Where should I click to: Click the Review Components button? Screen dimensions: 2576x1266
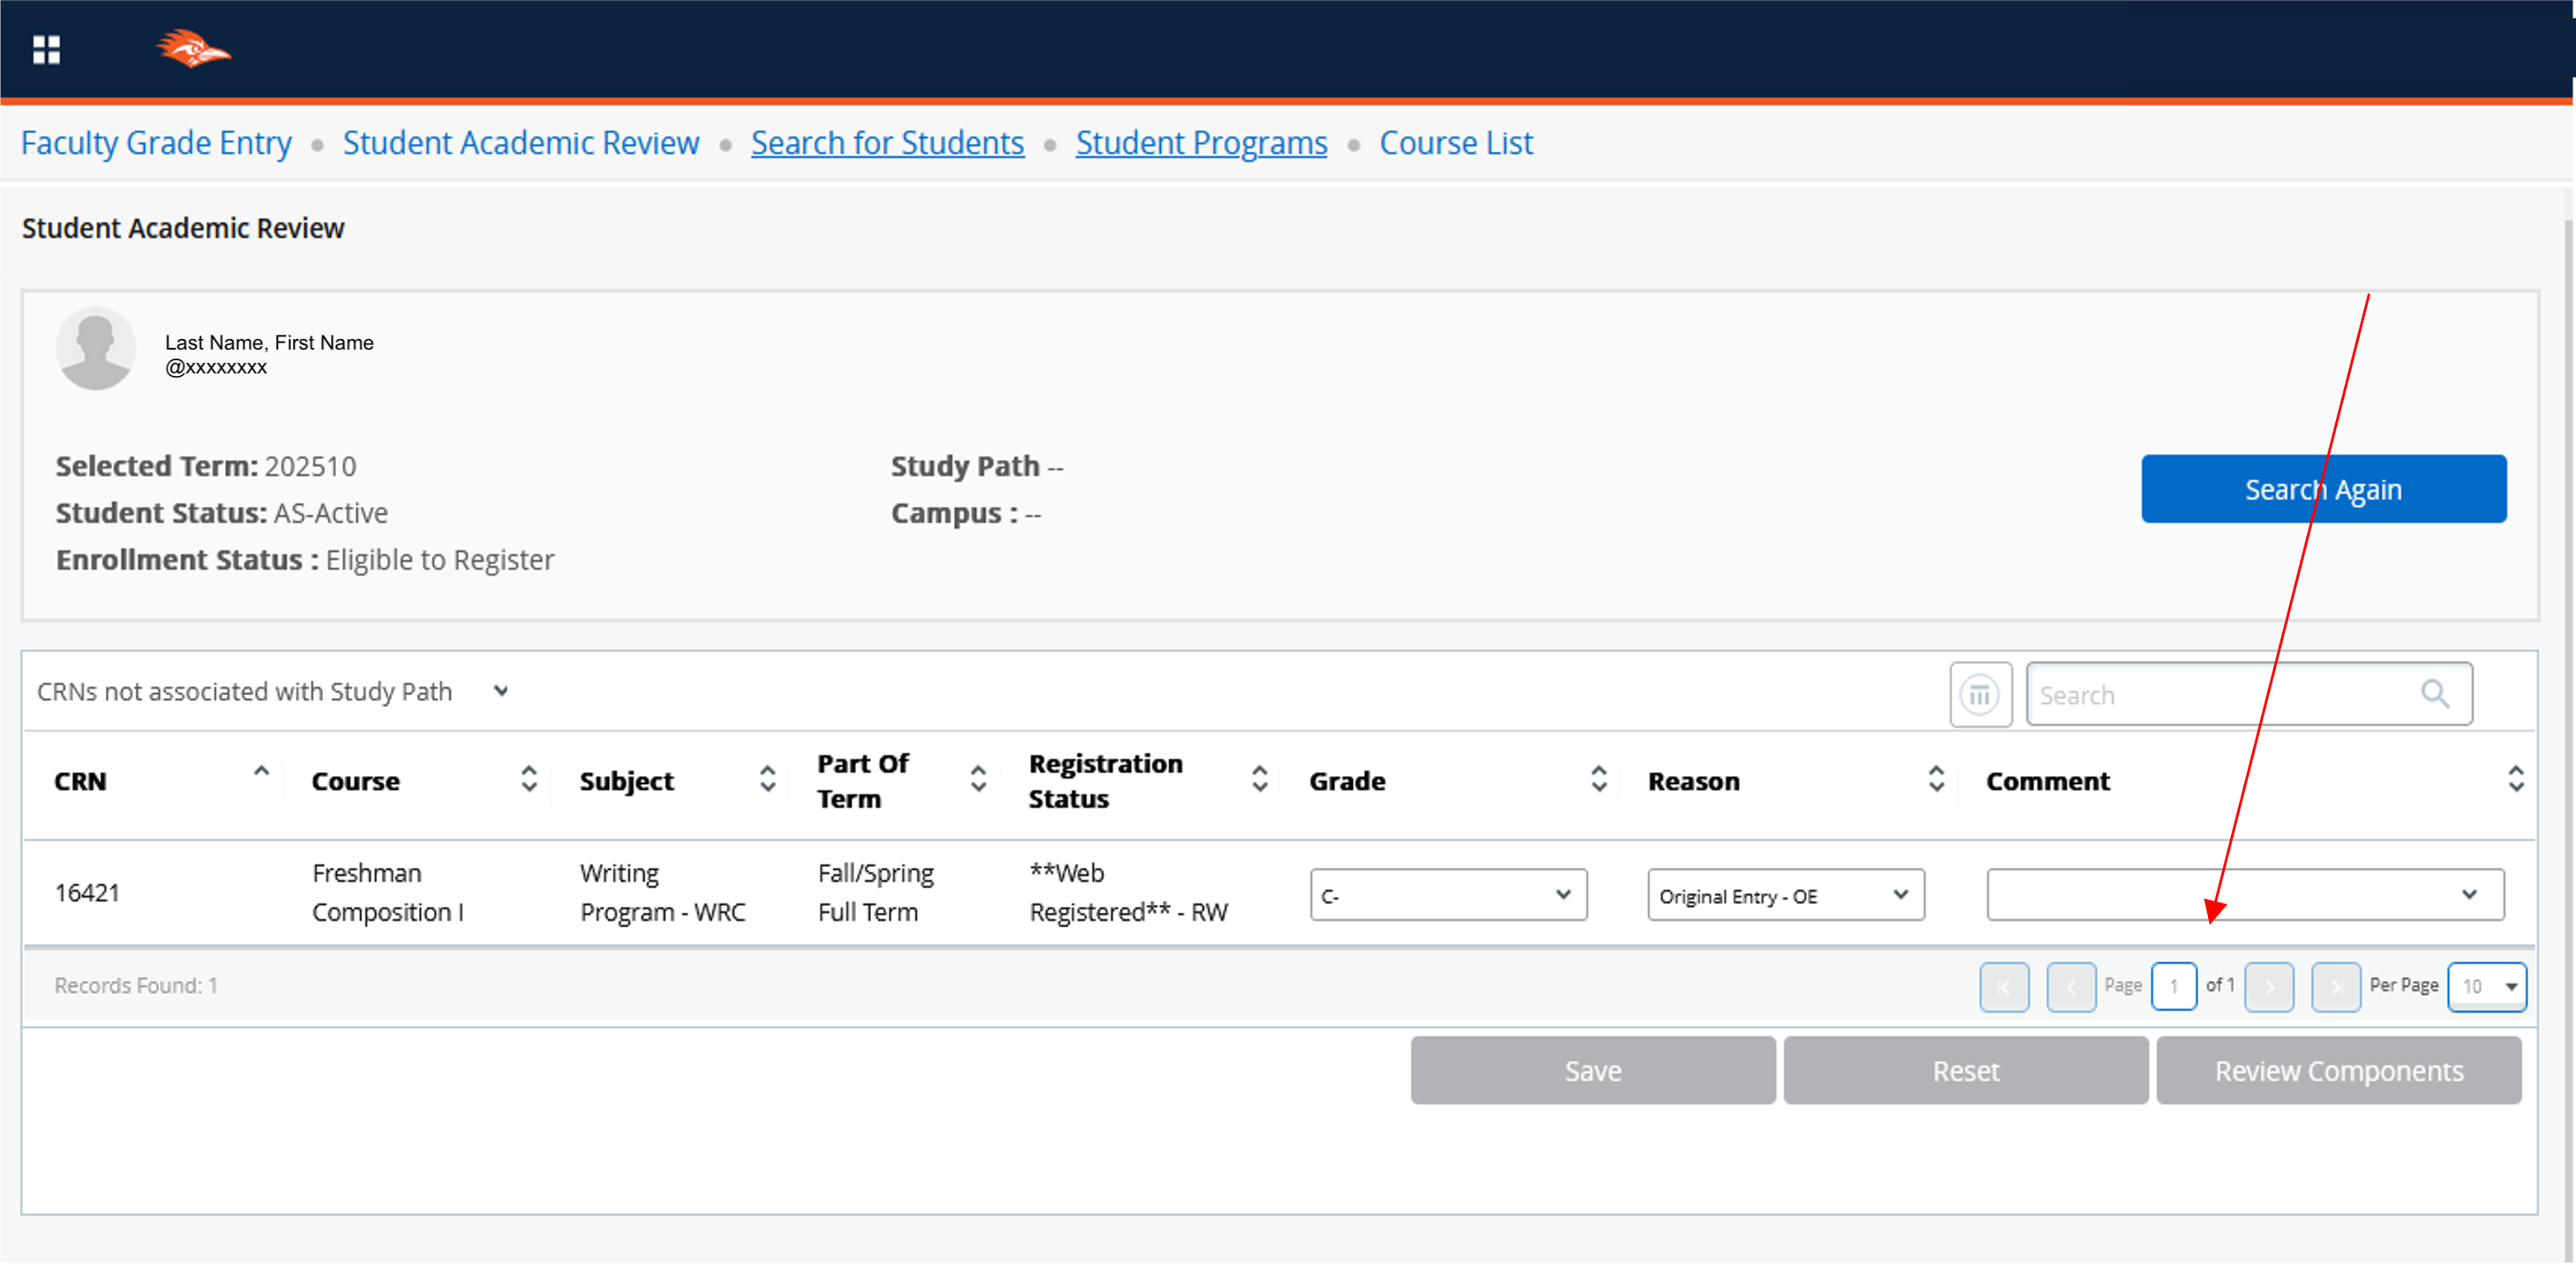pyautogui.click(x=2337, y=1071)
